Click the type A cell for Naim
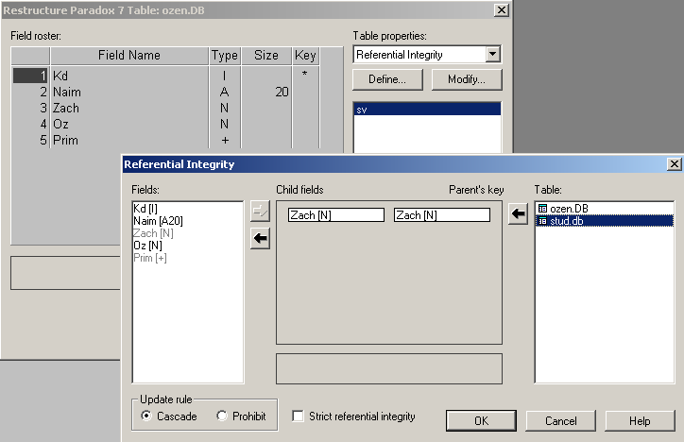 coord(224,92)
